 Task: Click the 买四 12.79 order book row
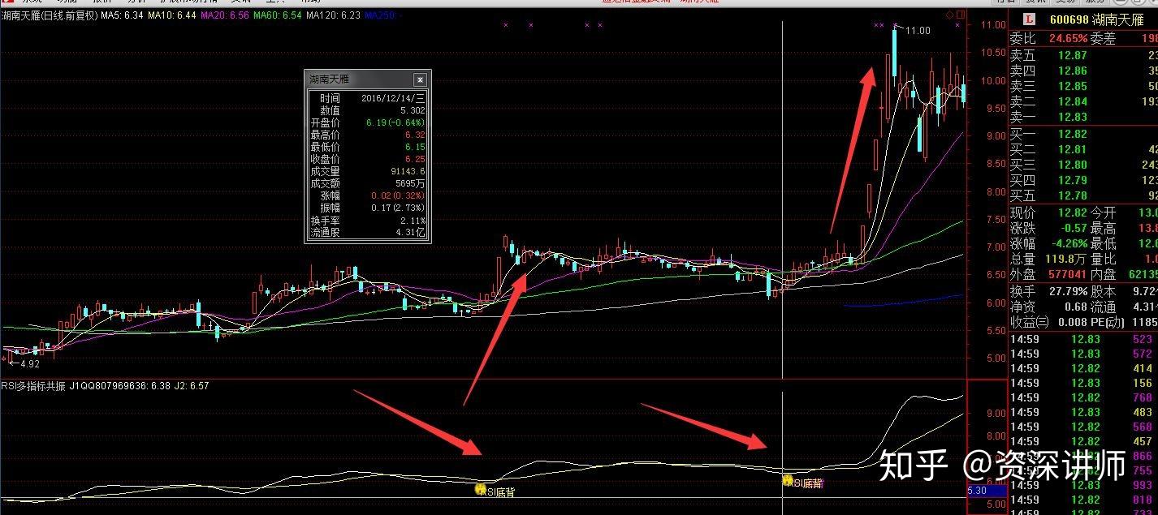tap(1083, 180)
